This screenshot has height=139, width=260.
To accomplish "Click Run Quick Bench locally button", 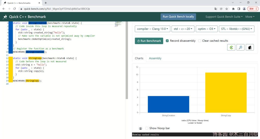I will tap(178, 17).
